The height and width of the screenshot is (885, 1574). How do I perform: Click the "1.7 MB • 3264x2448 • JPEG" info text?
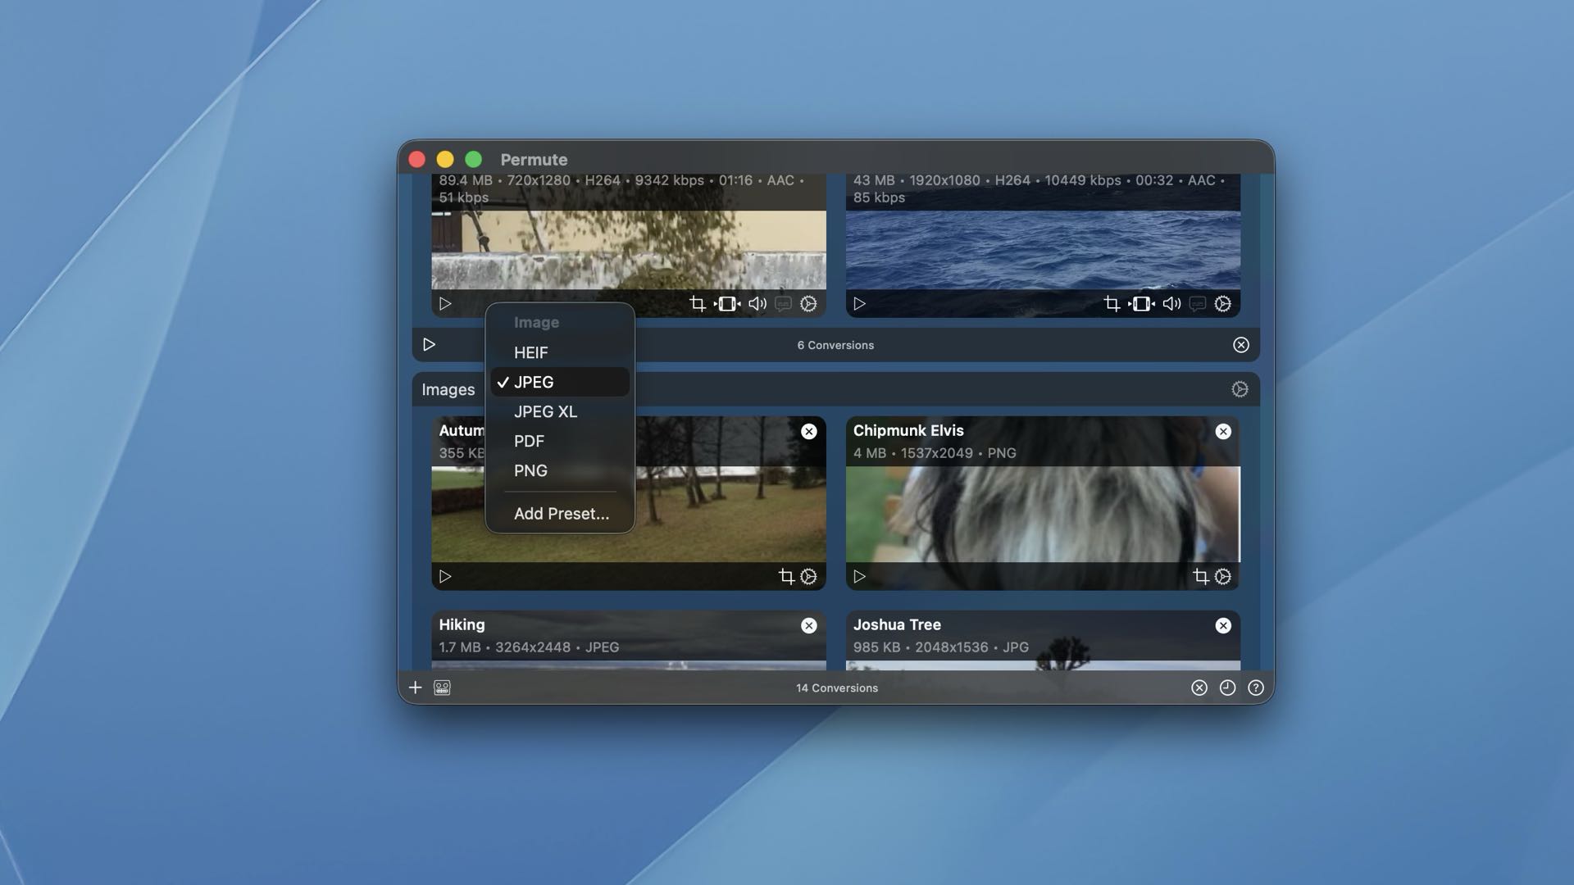point(529,647)
